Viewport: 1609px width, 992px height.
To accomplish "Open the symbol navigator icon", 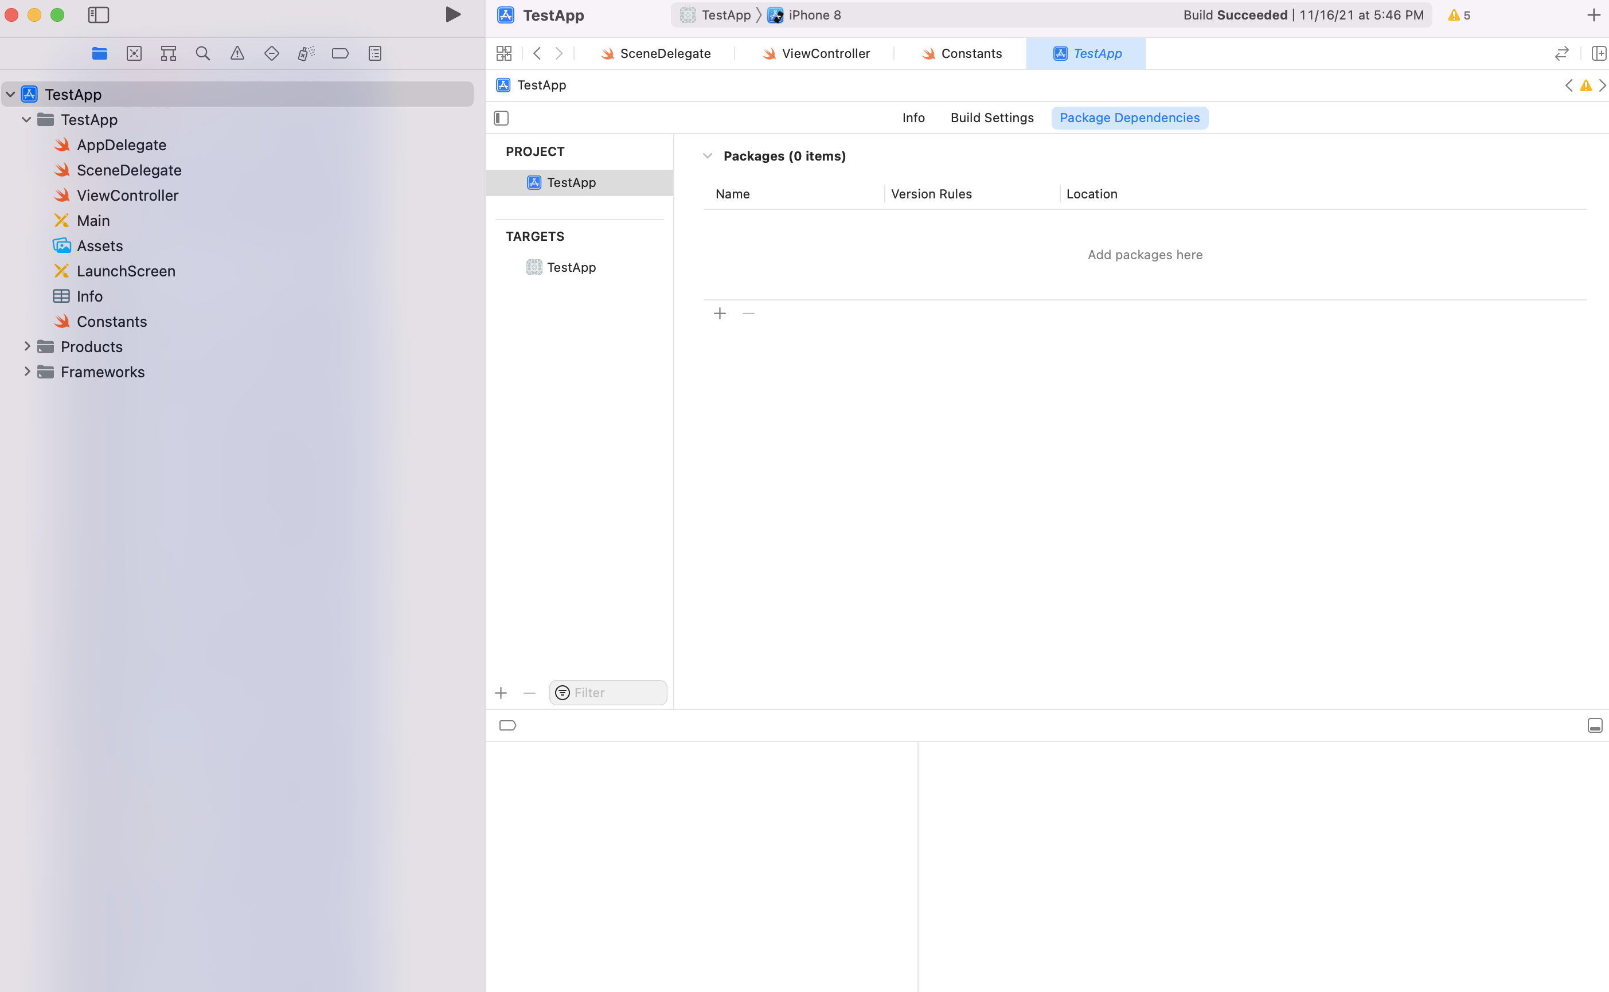I will (x=169, y=54).
